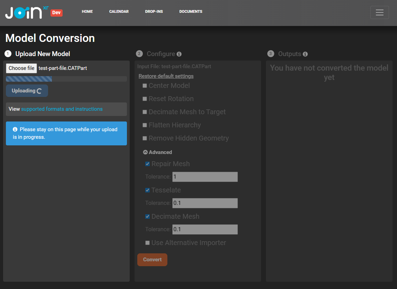Image resolution: width=397 pixels, height=289 pixels.
Task: Click the Repair Mesh tolerance input field
Action: 205,177
